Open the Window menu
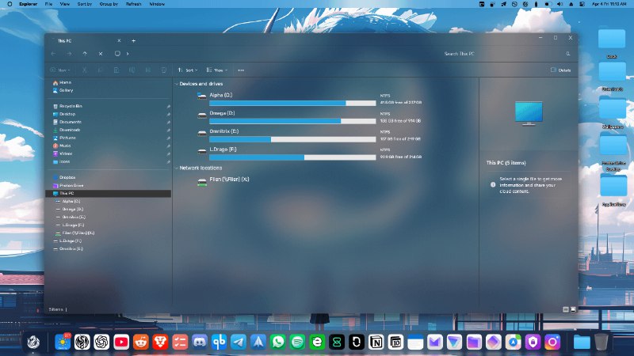 click(157, 4)
